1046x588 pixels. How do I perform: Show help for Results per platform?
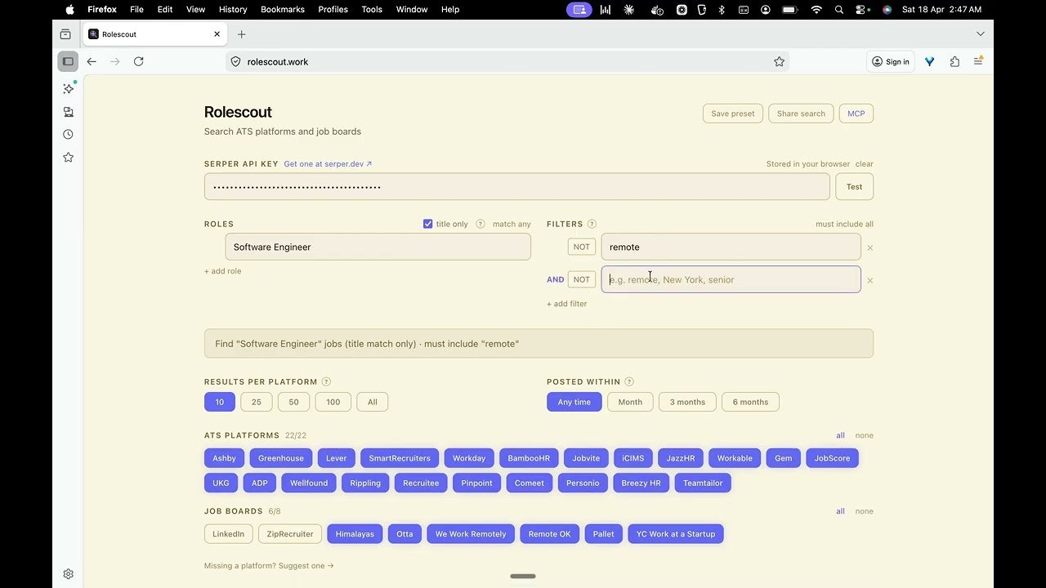(326, 381)
